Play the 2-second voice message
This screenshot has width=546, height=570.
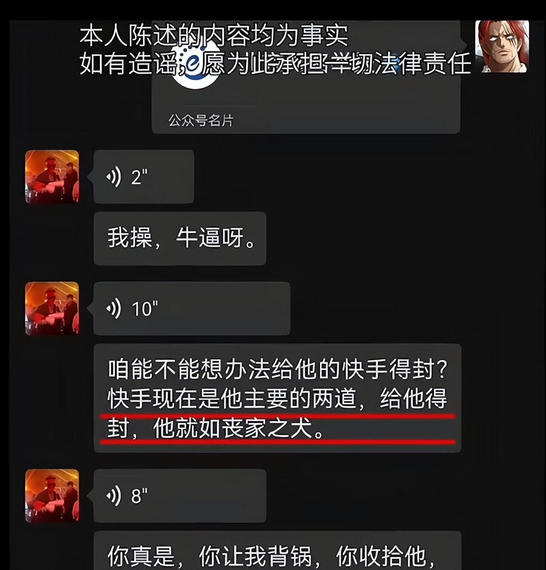(x=144, y=177)
